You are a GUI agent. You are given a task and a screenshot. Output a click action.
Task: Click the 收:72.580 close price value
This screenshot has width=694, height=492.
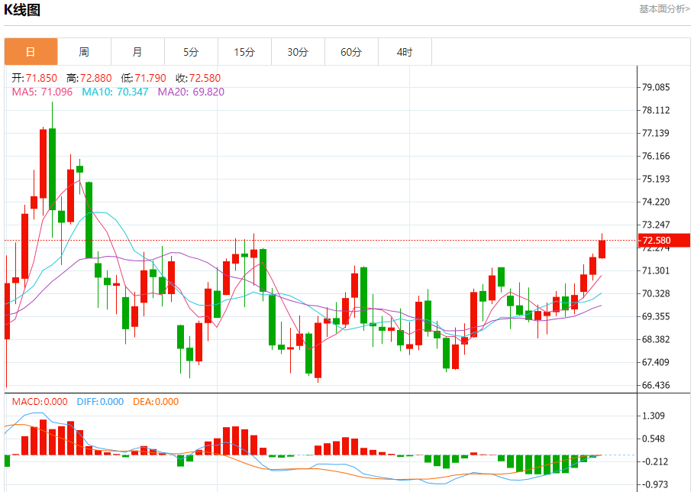[198, 79]
